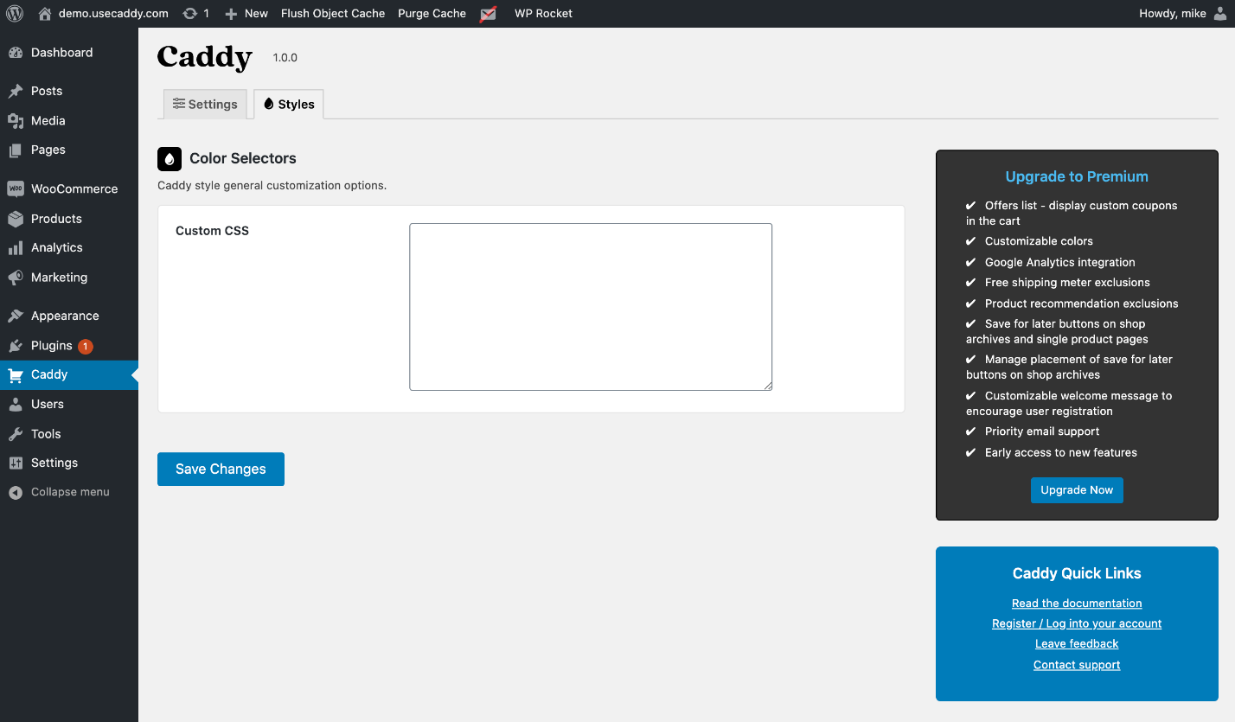The image size is (1235, 722).
Task: Click the Upgrade to Premium heading
Action: 1077,176
